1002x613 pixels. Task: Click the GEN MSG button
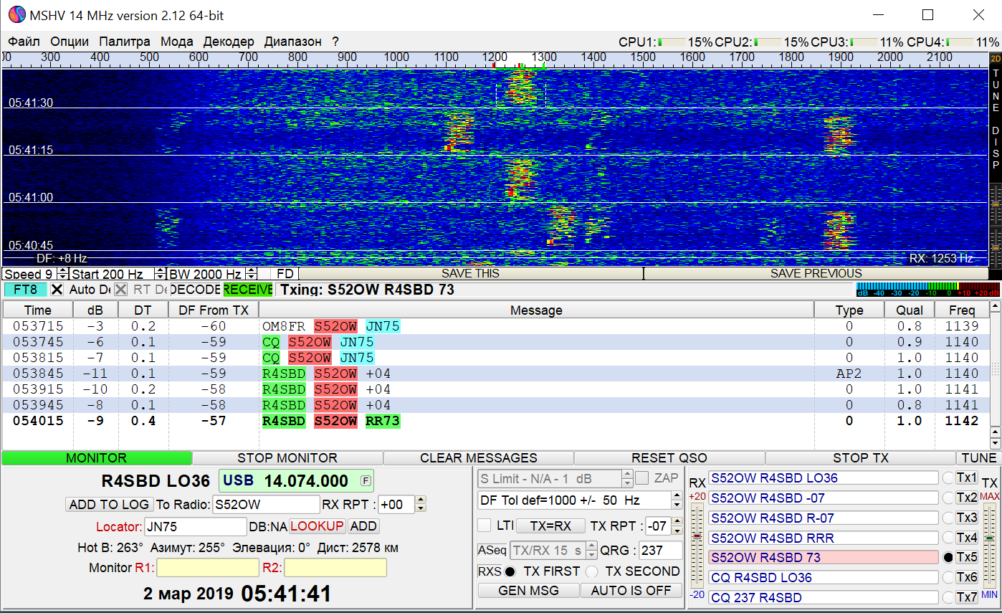(528, 590)
